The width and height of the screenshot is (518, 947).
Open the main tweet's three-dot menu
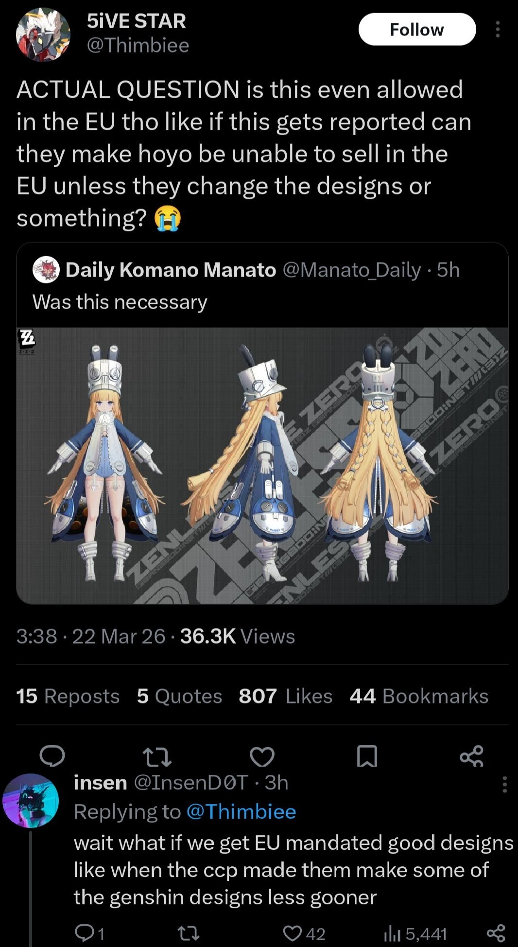coord(498,30)
